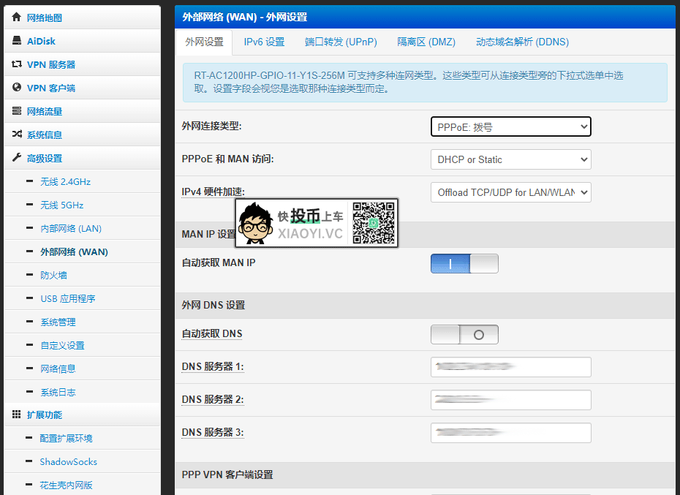The height and width of the screenshot is (495, 680).
Task: Click the dash icon beside 自定义设置
Action: 29,345
